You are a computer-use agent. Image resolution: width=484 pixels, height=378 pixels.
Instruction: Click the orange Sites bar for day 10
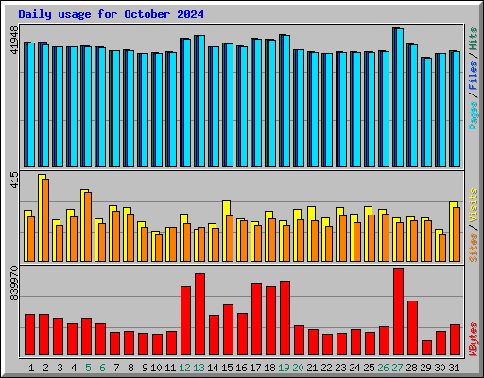pyautogui.click(x=159, y=248)
